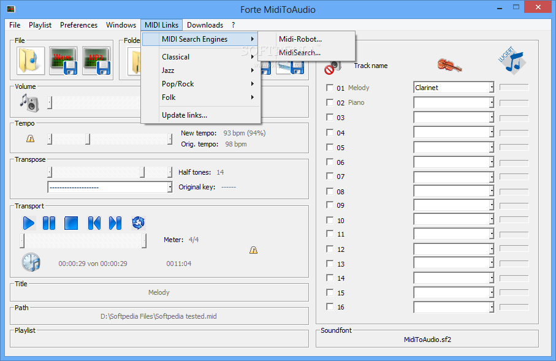The height and width of the screenshot is (361, 556).
Task: Open the Downloads menu
Action: coord(205,25)
